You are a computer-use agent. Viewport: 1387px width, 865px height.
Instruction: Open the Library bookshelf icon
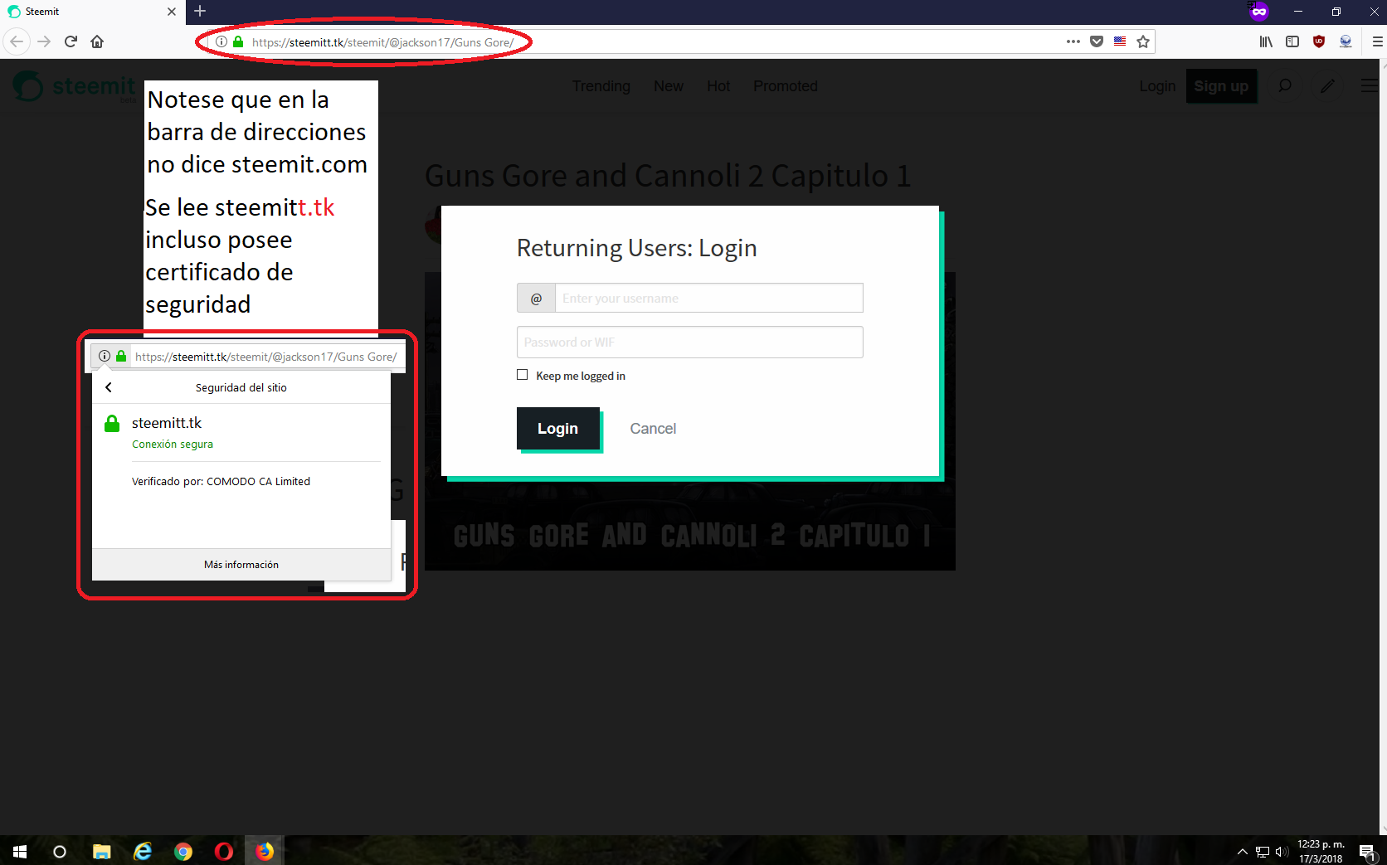pyautogui.click(x=1266, y=41)
